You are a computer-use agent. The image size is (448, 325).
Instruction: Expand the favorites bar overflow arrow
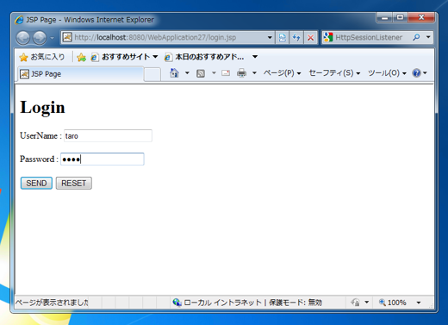[x=255, y=57]
